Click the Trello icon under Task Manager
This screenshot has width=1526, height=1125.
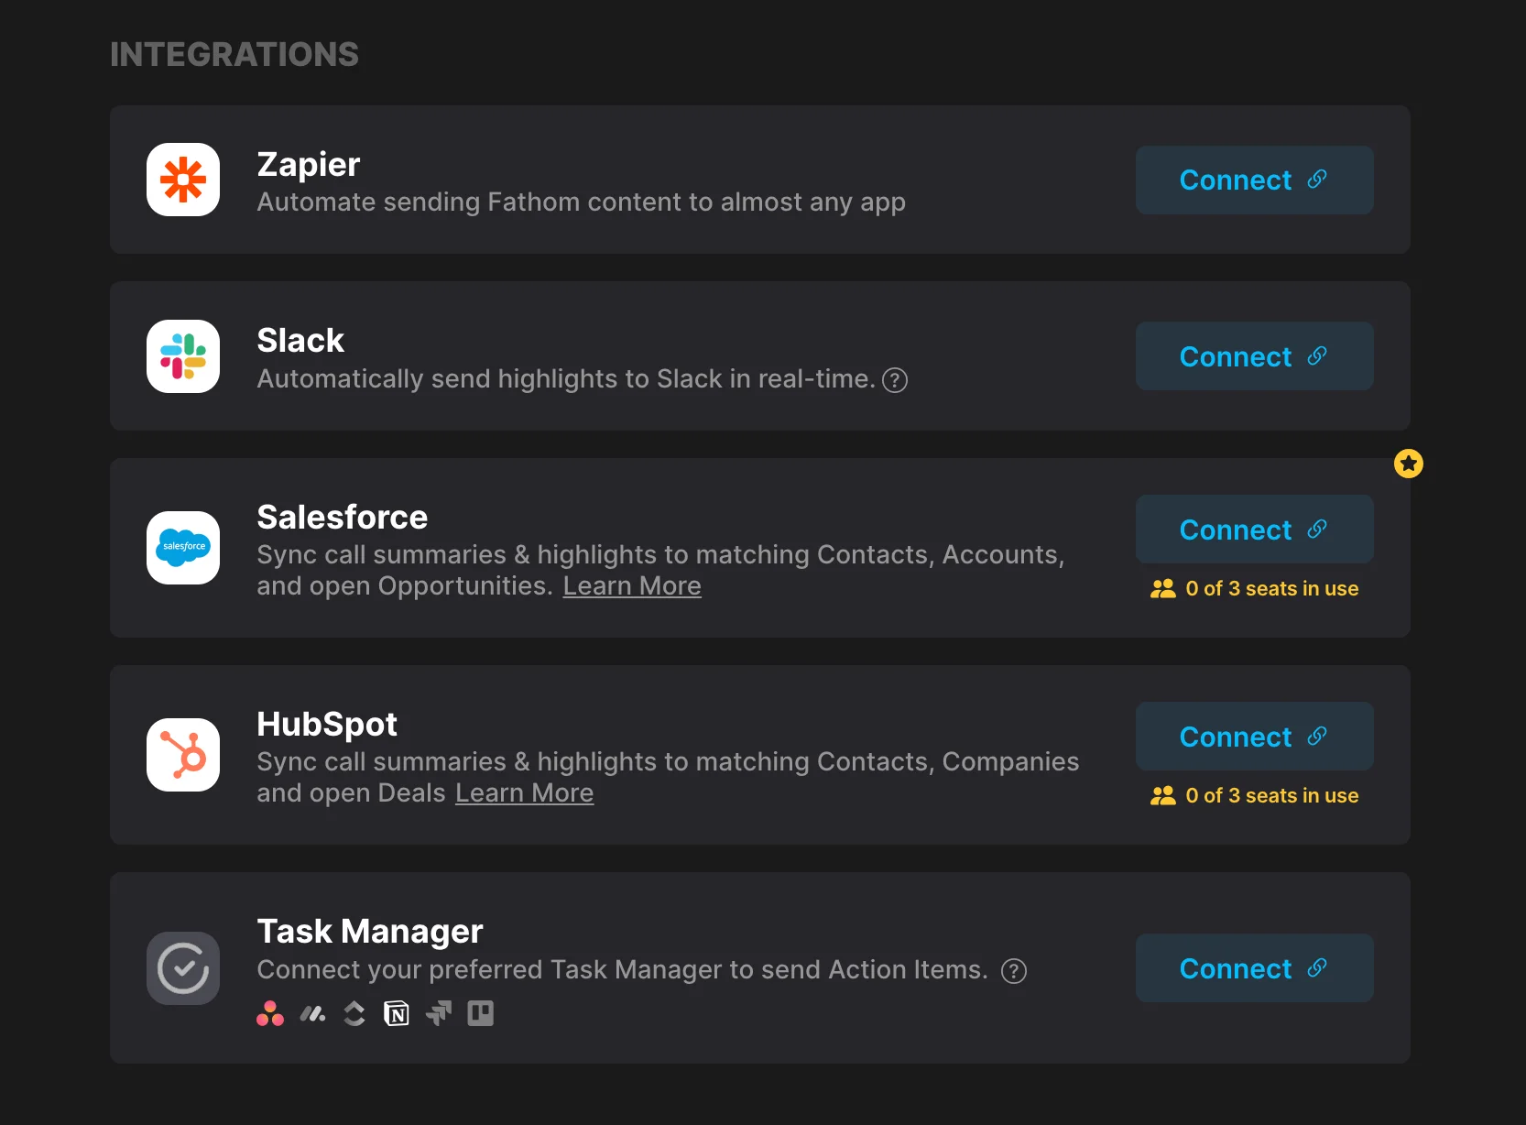[x=481, y=1013]
